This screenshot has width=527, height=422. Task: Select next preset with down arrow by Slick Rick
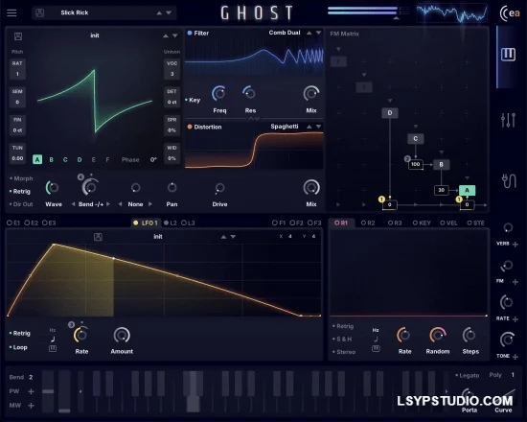click(x=169, y=12)
